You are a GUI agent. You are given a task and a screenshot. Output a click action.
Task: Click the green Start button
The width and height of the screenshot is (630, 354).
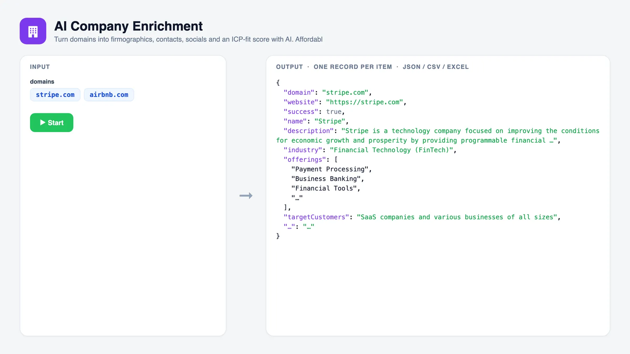51,123
